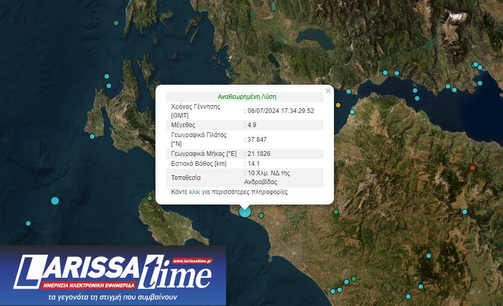Open the www.larissatime.gr link in the logo
This screenshot has width=503, height=306.
coord(192,261)
